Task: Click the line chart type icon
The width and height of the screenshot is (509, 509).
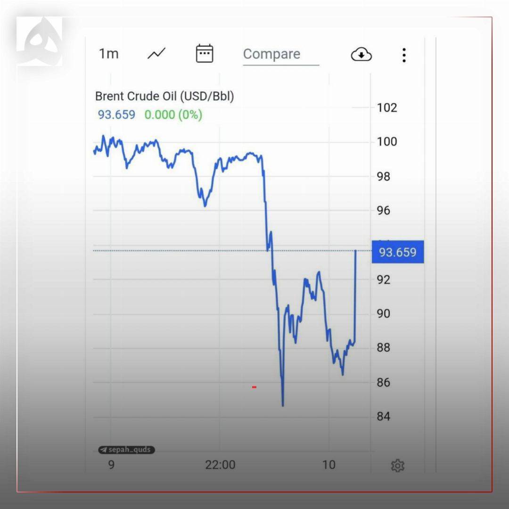Action: pos(156,54)
